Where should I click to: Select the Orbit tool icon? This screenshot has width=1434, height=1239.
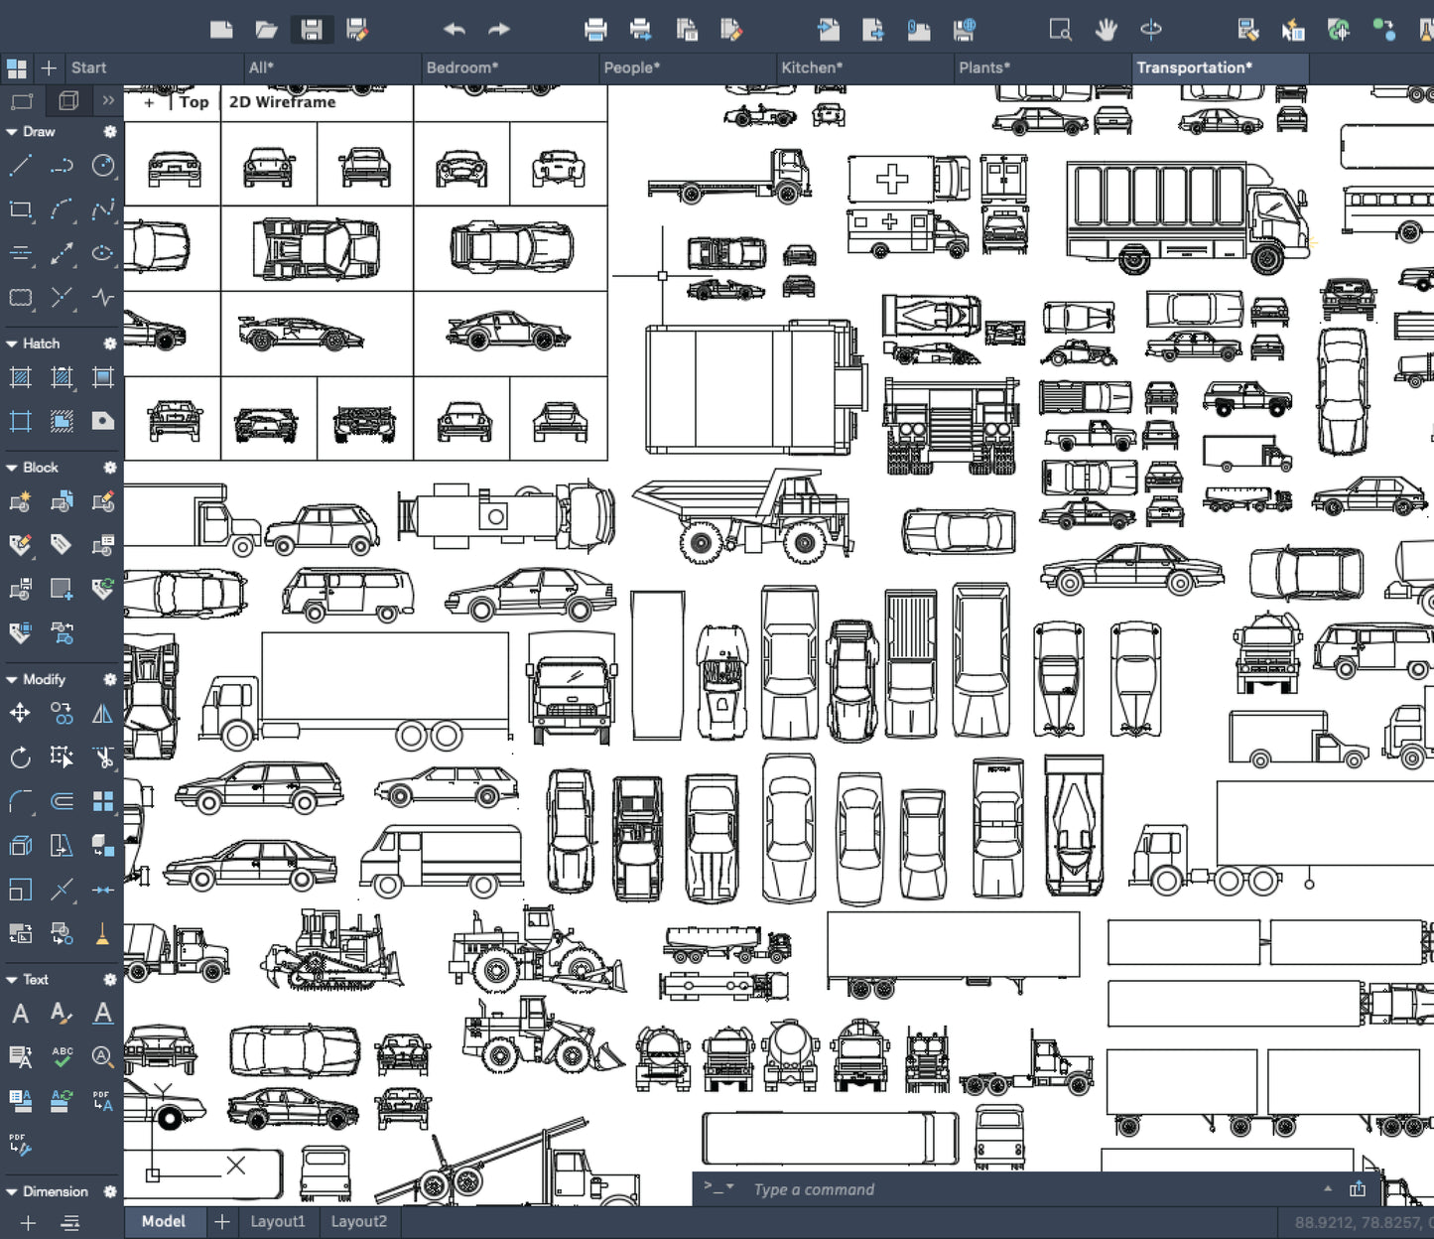(1151, 30)
